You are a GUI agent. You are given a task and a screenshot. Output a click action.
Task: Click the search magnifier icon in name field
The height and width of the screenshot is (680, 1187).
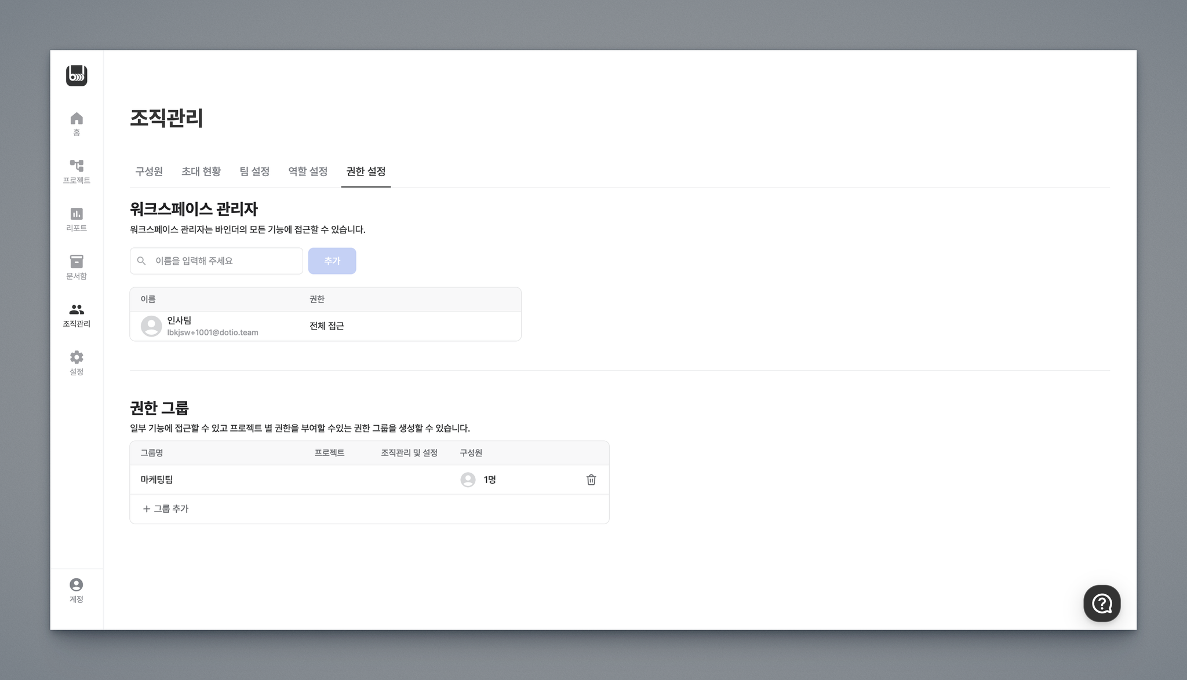141,261
